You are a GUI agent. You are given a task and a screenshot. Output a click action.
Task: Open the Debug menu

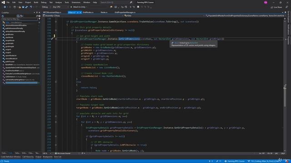(44, 2)
